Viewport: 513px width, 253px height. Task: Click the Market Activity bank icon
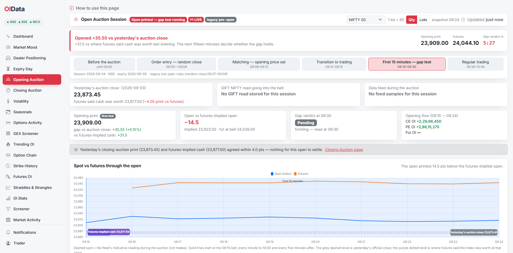8,220
